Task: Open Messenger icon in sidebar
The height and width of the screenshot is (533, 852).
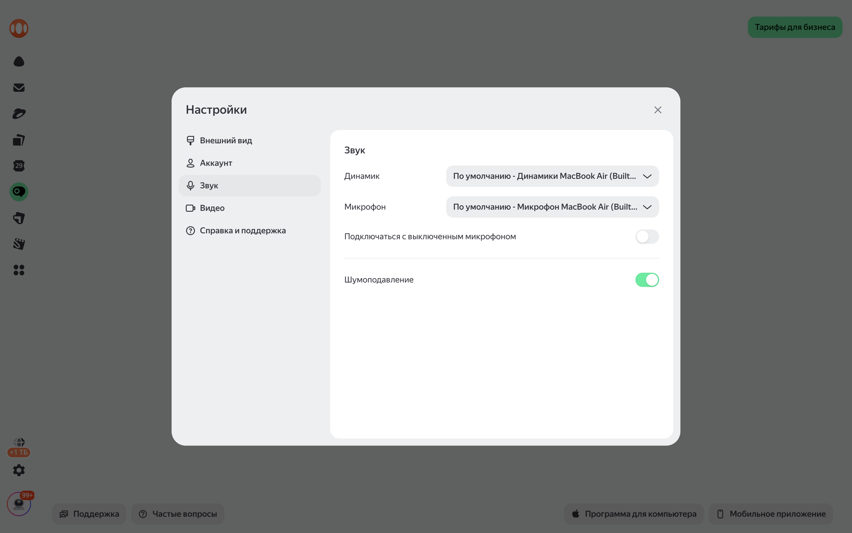Action: click(x=19, y=218)
